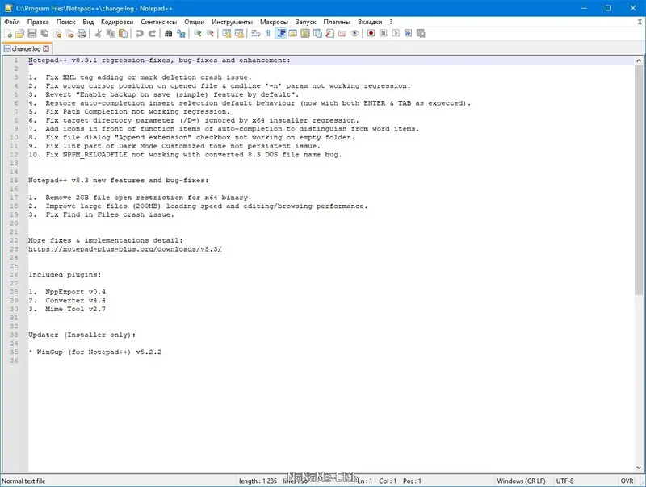Follow the notepad-plus-plus.org downloads link
The height and width of the screenshot is (487, 646).
point(125,249)
